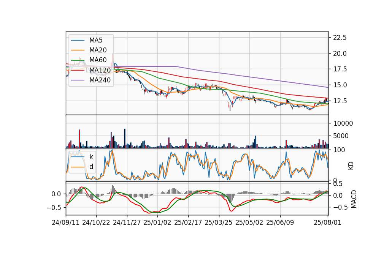Click the MA60 legend label
Image resolution: width=365 pixels, height=262 pixels.
click(98, 60)
